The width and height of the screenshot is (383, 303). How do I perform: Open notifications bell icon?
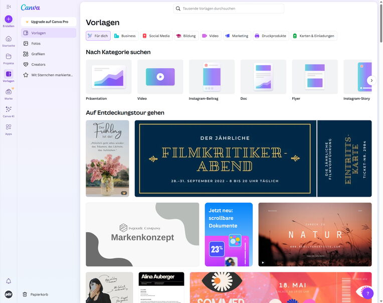point(9,281)
